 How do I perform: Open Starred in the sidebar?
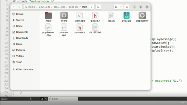tap(25, 20)
